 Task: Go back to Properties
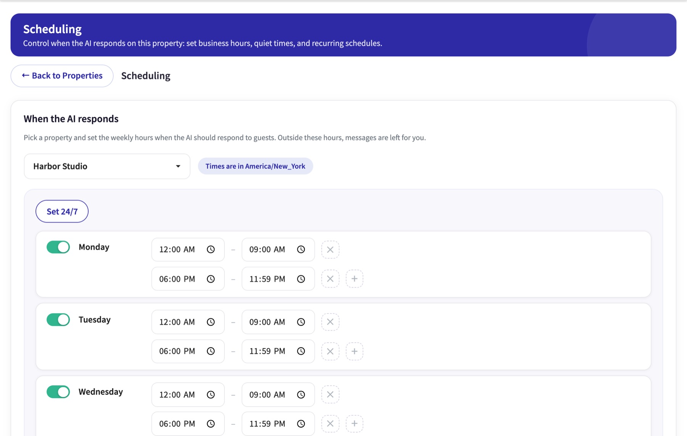click(62, 76)
